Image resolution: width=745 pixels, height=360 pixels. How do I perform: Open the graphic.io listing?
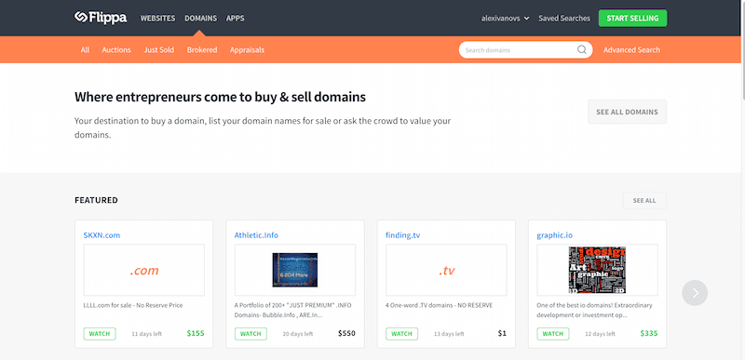554,235
